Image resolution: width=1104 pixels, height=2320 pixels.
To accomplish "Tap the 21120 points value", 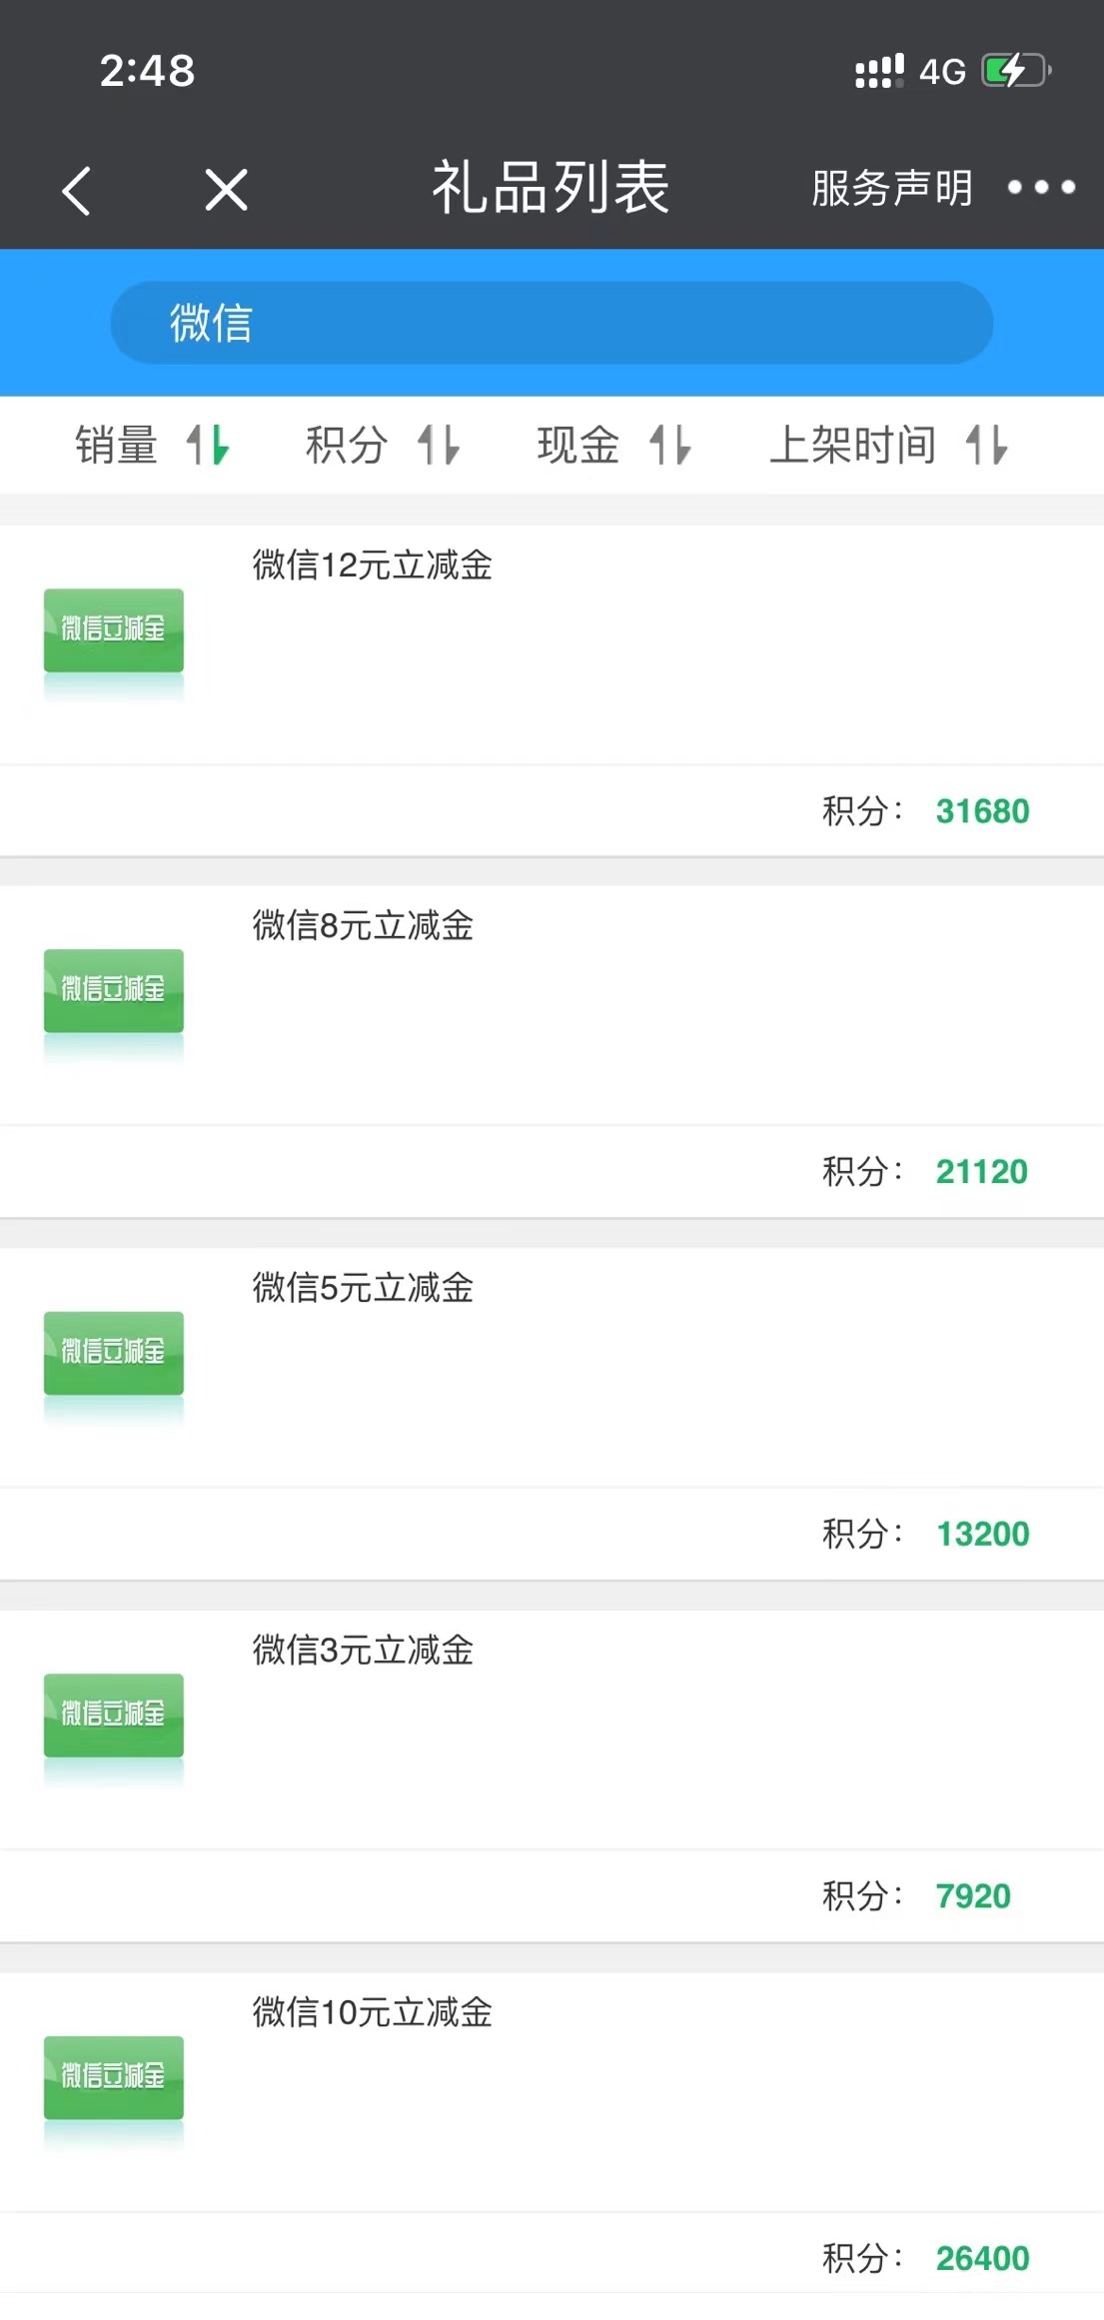I will coord(981,1171).
